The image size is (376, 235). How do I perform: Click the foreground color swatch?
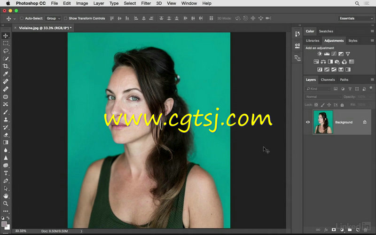pos(4,224)
